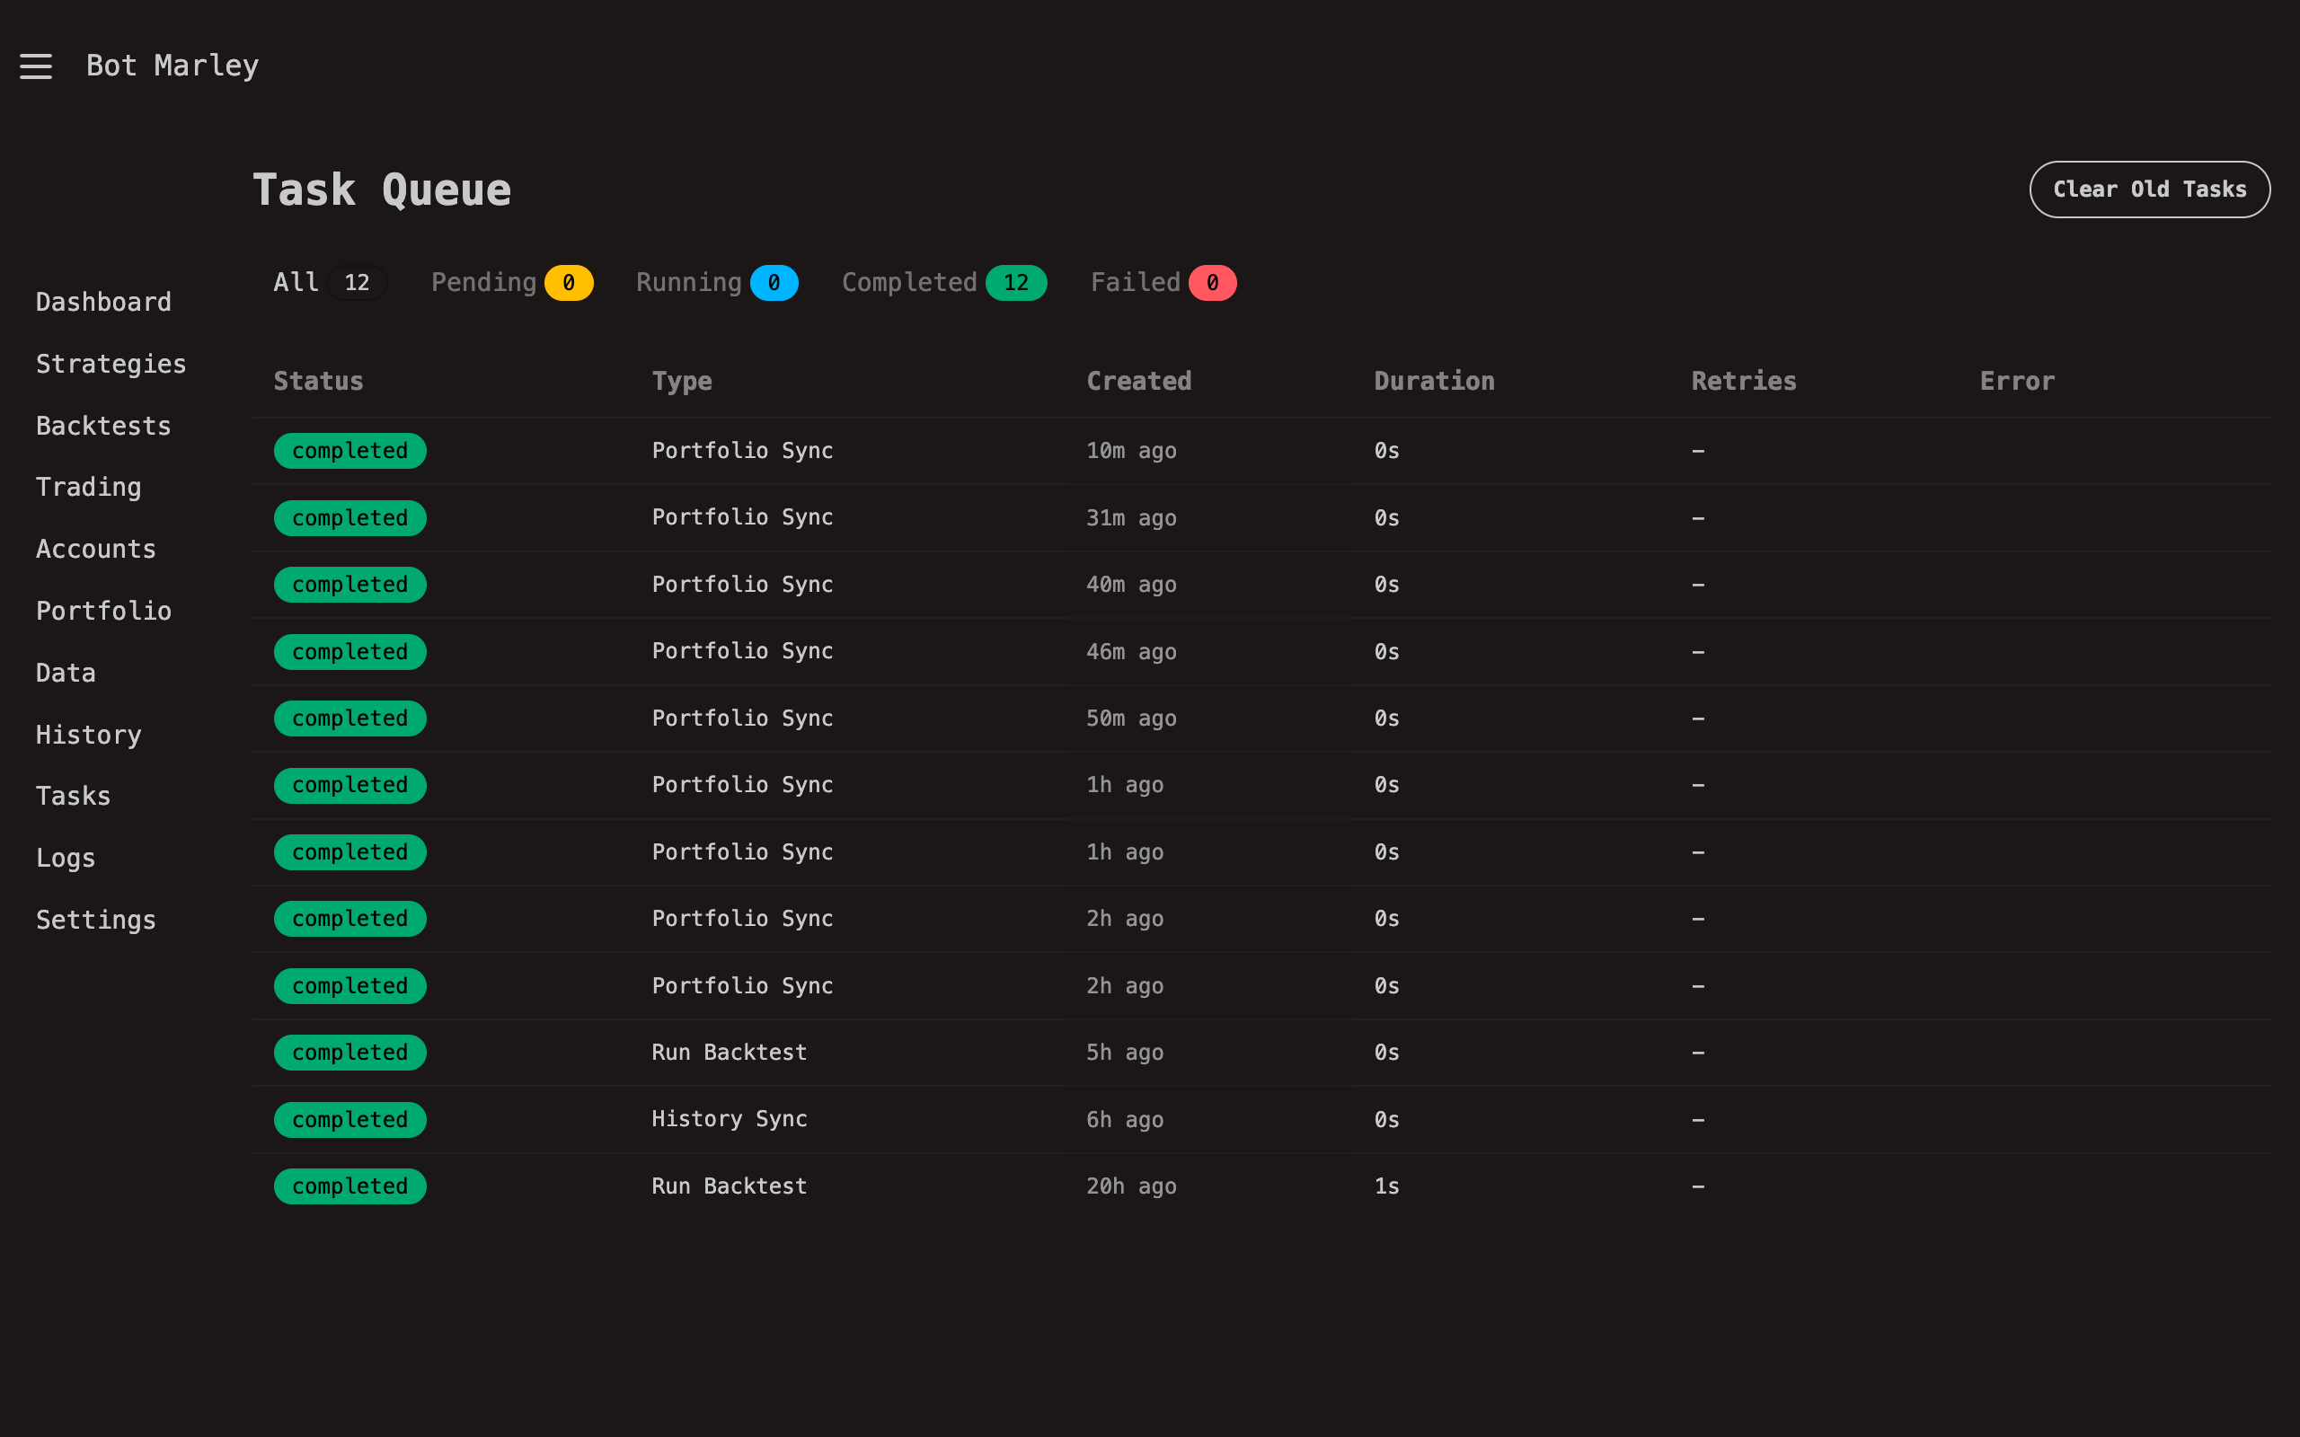Click the completed badge on the first Portfolio Sync row
The image size is (2300, 1437).
coord(349,451)
